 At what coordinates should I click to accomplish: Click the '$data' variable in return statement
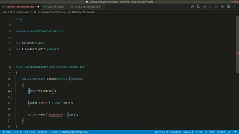(x=71, y=115)
